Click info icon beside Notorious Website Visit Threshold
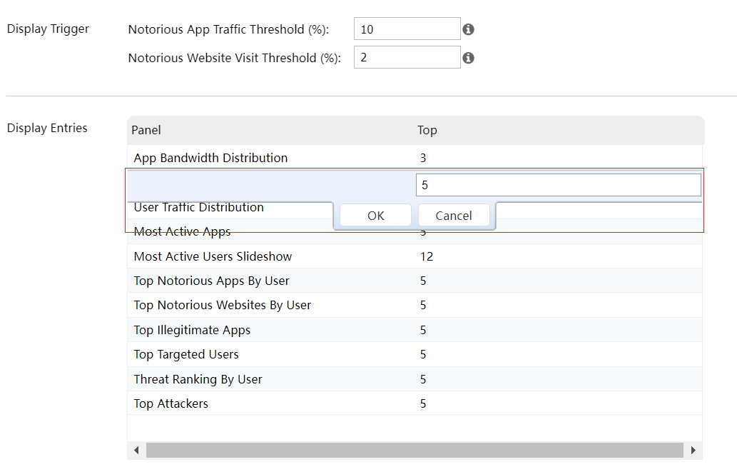The image size is (737, 467). coord(468,58)
